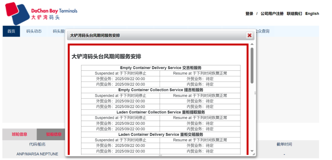Viewport: 332px width, 160px height.
Task: Select the 首页 home menu item
Action: [11, 31]
